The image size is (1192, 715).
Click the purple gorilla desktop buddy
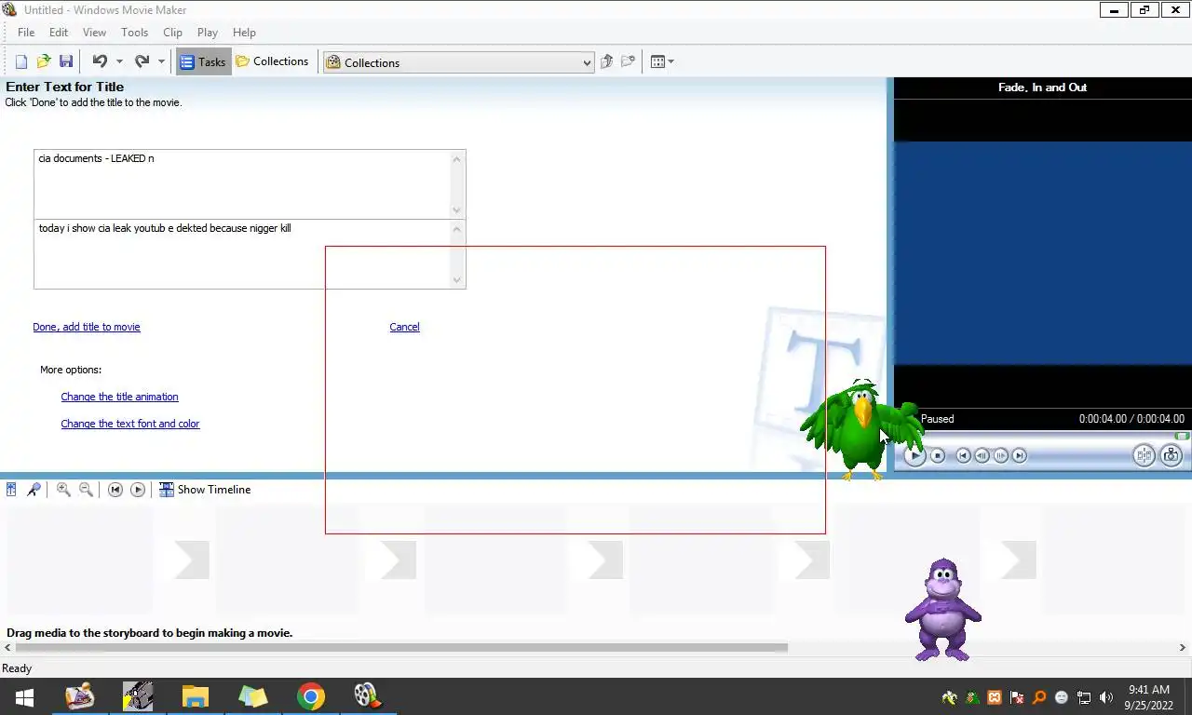pos(943,610)
